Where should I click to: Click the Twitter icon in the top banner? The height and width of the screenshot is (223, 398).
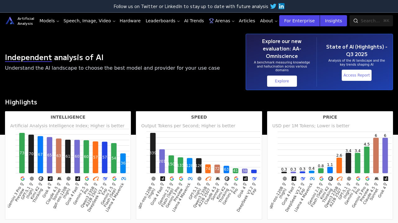tap(273, 6)
